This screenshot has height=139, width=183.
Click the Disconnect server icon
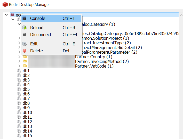[x=25, y=35]
